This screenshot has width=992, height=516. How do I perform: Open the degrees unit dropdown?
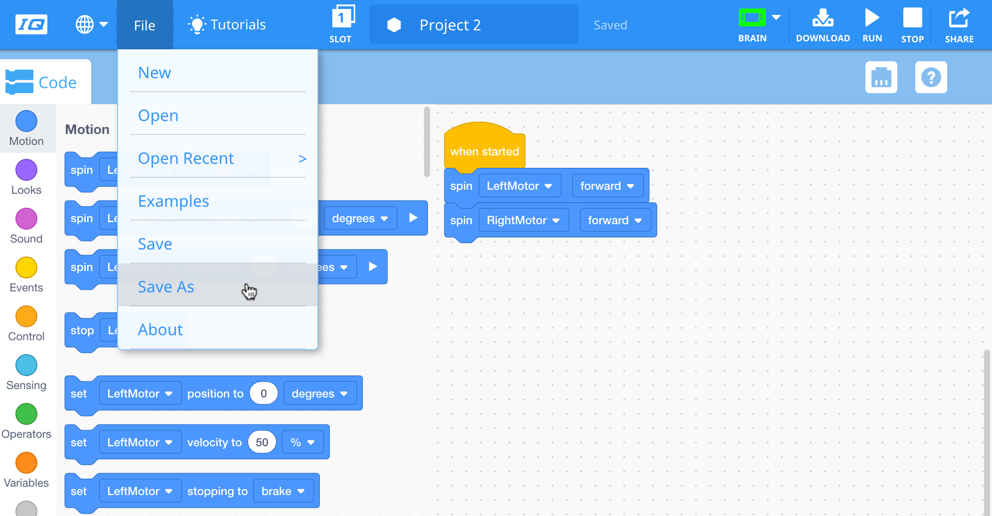360,218
